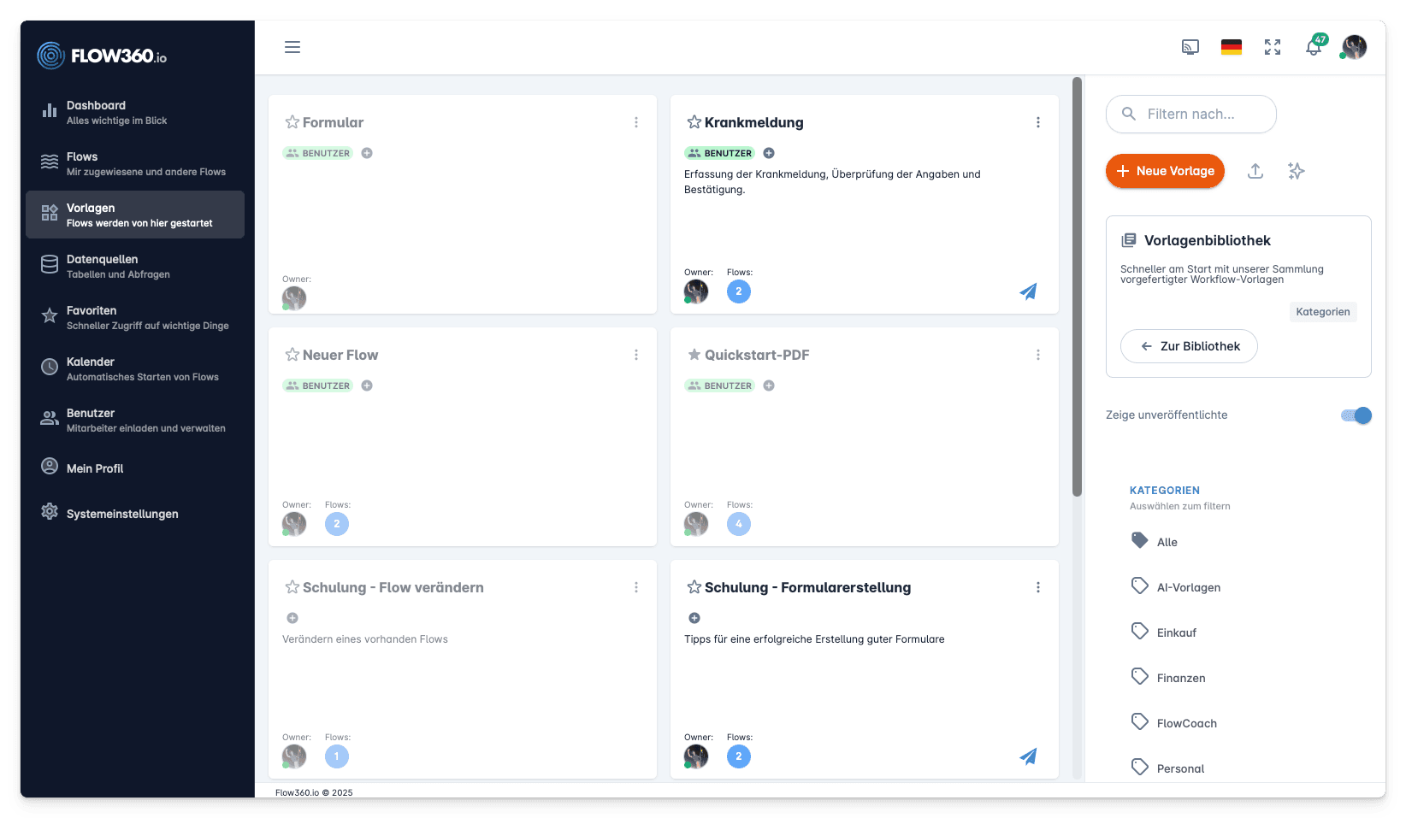This screenshot has height=818, width=1406.
Task: Open the three-dot menu on Formular card
Action: pos(636,122)
